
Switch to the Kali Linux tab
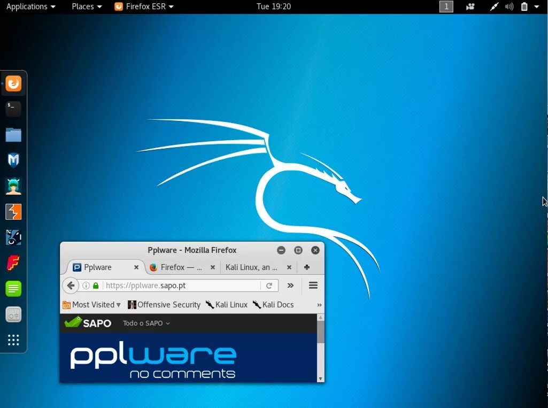(259, 267)
